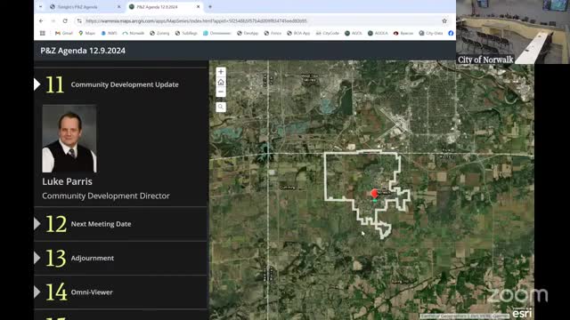
Task: Open the Gmail bookmark
Action: coord(64,33)
